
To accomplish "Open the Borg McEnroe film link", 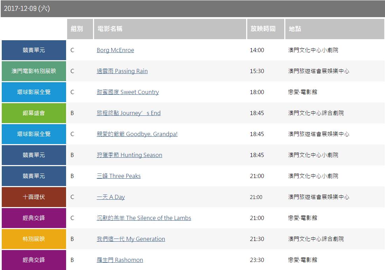I will [115, 50].
